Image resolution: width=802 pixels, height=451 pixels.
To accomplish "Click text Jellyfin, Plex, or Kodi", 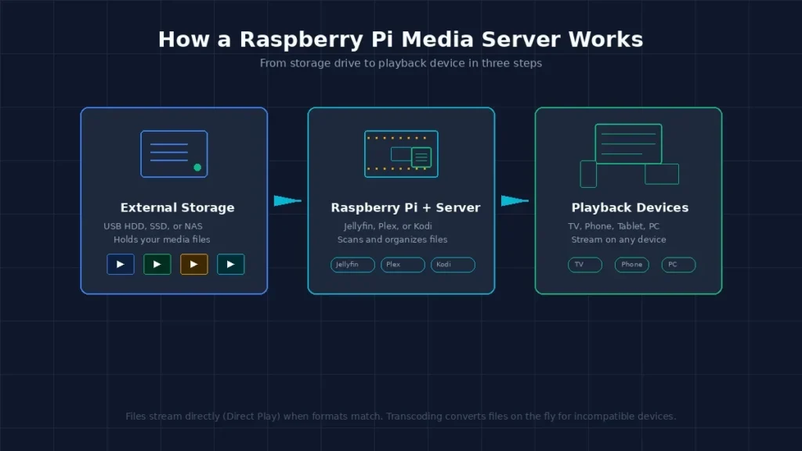I will tap(388, 226).
